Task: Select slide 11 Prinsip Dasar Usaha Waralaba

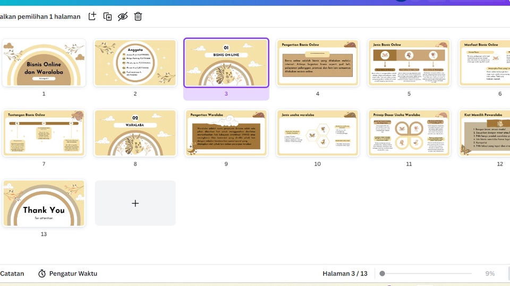Action: pos(409,133)
